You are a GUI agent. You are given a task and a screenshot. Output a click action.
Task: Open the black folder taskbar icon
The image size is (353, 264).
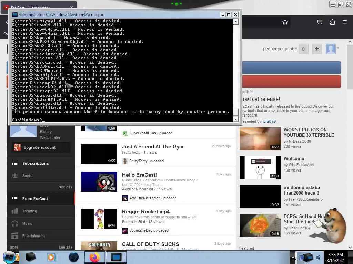[x=31, y=257]
